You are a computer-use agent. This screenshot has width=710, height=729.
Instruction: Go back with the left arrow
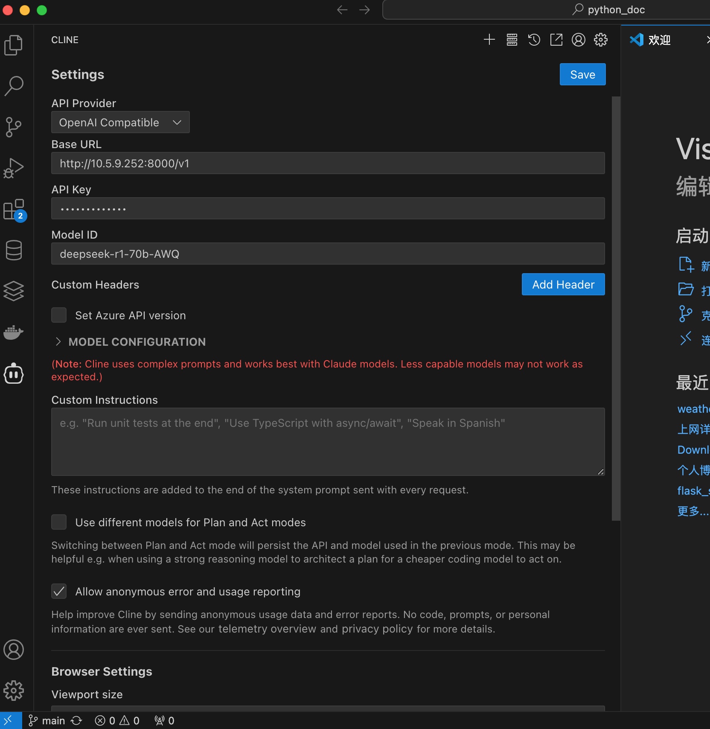click(x=342, y=10)
